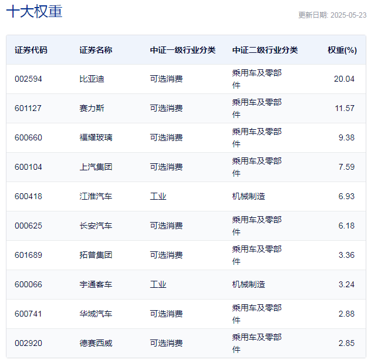371x363 pixels.
Task: Open stock code 601689
Action: [x=28, y=255]
